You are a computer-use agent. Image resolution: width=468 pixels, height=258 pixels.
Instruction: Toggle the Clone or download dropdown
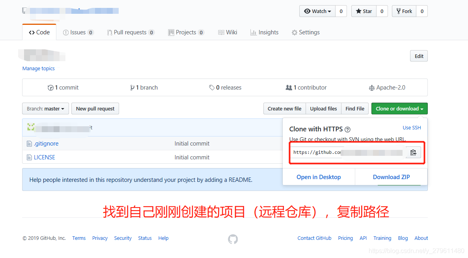(399, 109)
